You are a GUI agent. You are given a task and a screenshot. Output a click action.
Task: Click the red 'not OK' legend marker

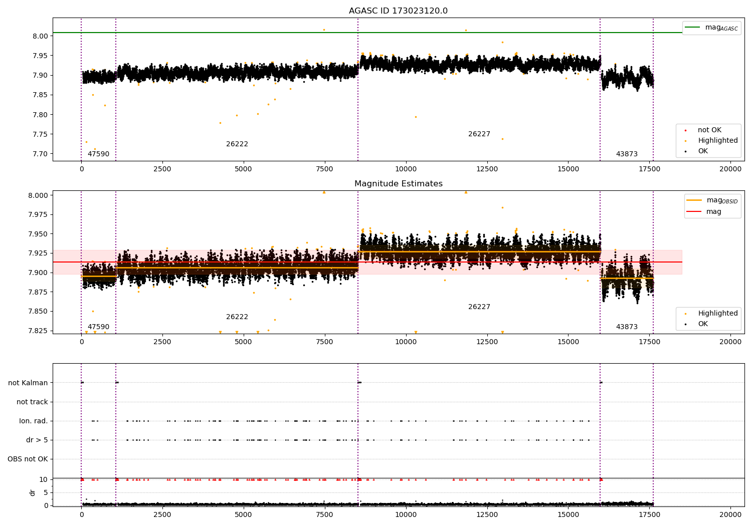[x=685, y=131]
